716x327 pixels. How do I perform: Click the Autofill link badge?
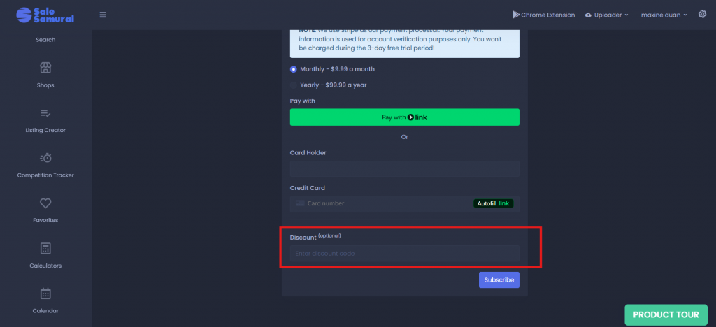click(493, 203)
